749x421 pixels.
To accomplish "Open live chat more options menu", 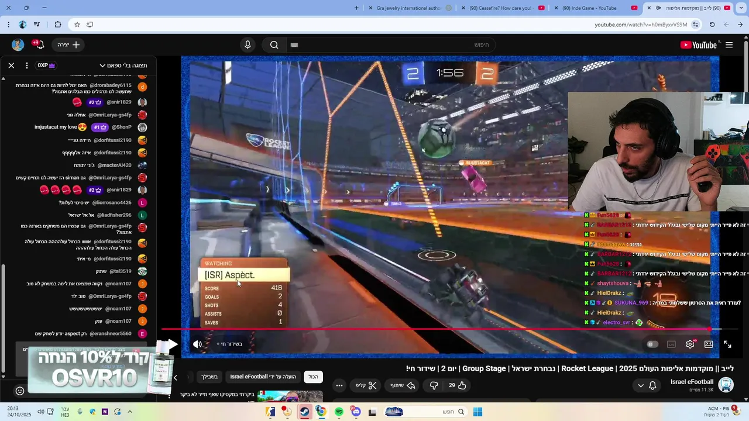I will (27, 65).
